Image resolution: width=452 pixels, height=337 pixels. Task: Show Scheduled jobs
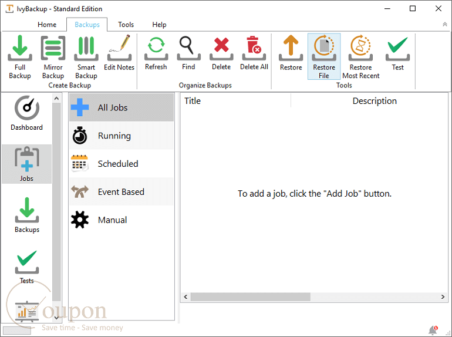122,164
